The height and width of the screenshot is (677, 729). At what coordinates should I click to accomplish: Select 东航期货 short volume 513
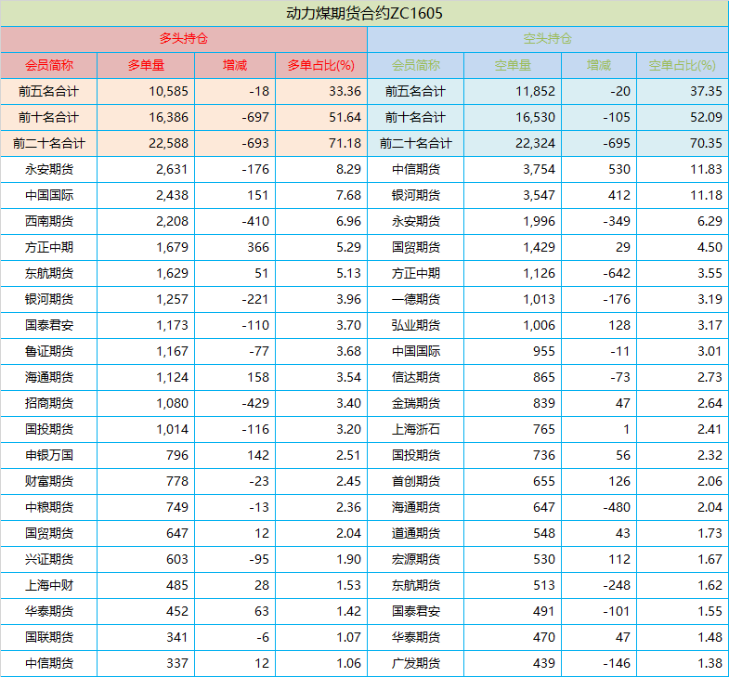point(544,585)
